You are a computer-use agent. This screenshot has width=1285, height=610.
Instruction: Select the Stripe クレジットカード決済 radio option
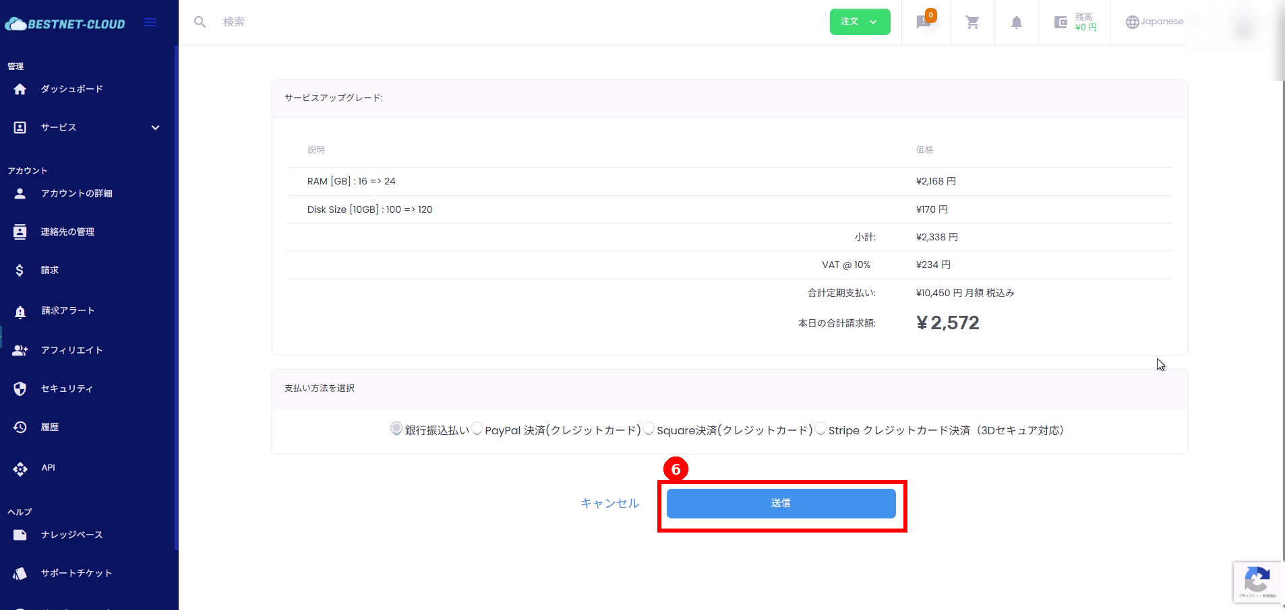click(820, 429)
